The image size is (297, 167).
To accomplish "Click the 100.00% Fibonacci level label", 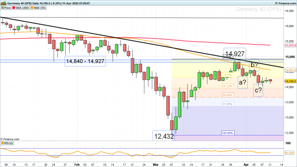I will click(x=227, y=133).
